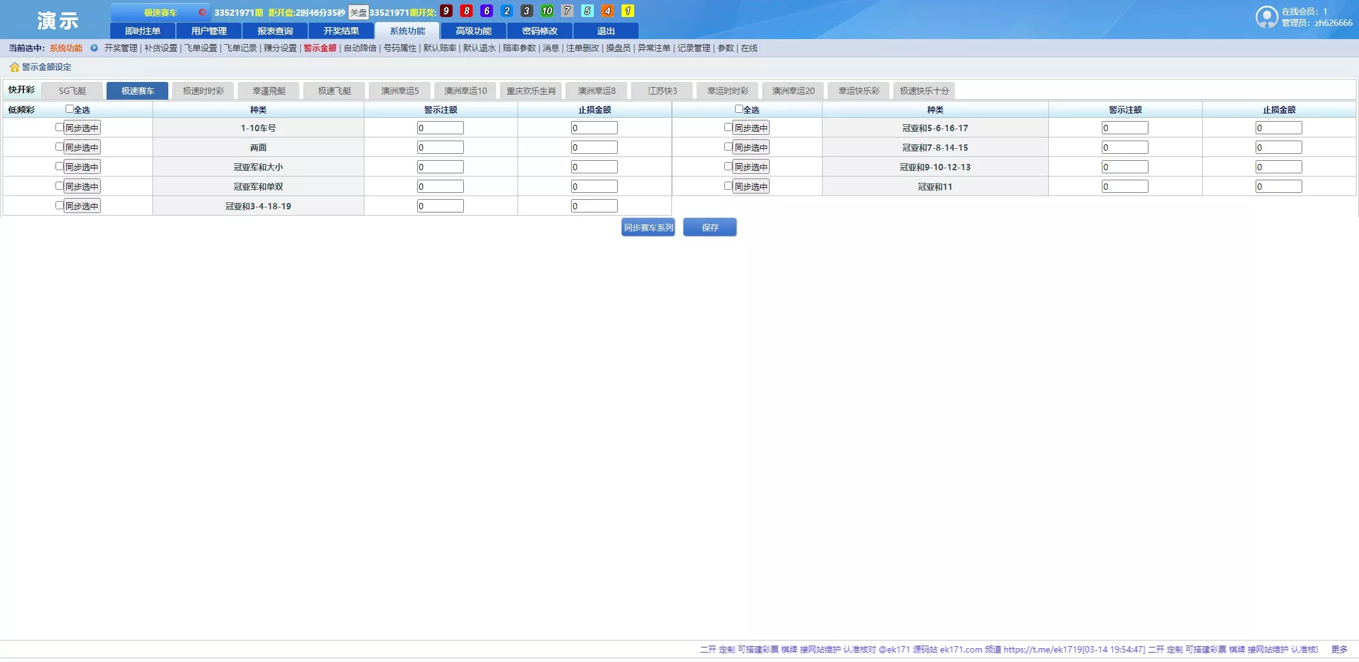The image size is (1359, 662).
Task: Enable the checkbox for 冠亚和11 row
Action: [728, 186]
